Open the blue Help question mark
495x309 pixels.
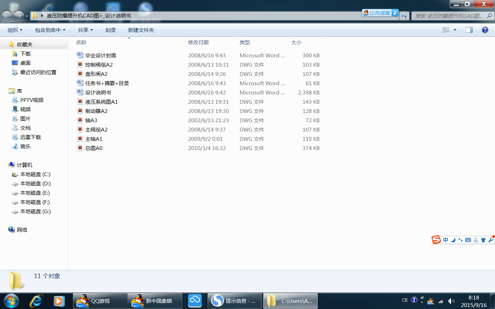pyautogui.click(x=485, y=30)
